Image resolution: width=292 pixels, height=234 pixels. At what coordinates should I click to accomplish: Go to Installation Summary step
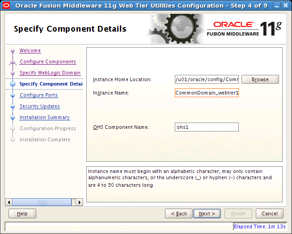click(x=45, y=117)
